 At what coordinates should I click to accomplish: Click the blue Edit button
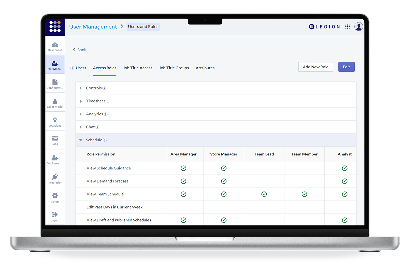[x=346, y=67]
